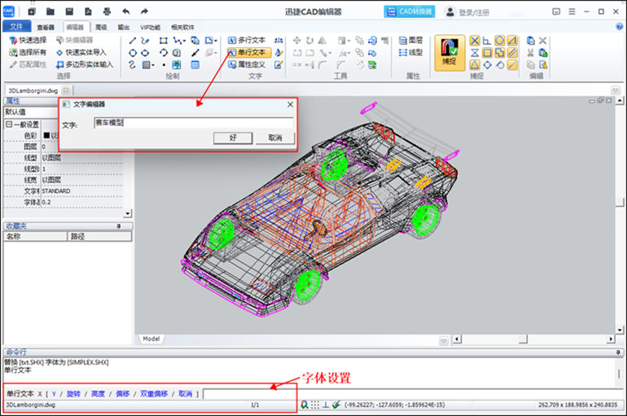
Task: Click the 多行文本 multiline text tool
Action: [x=247, y=41]
